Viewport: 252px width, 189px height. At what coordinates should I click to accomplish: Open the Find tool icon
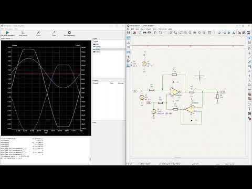[171, 33]
